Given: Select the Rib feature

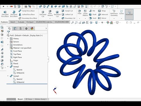Looking at the screenshot, I should pos(92,11).
